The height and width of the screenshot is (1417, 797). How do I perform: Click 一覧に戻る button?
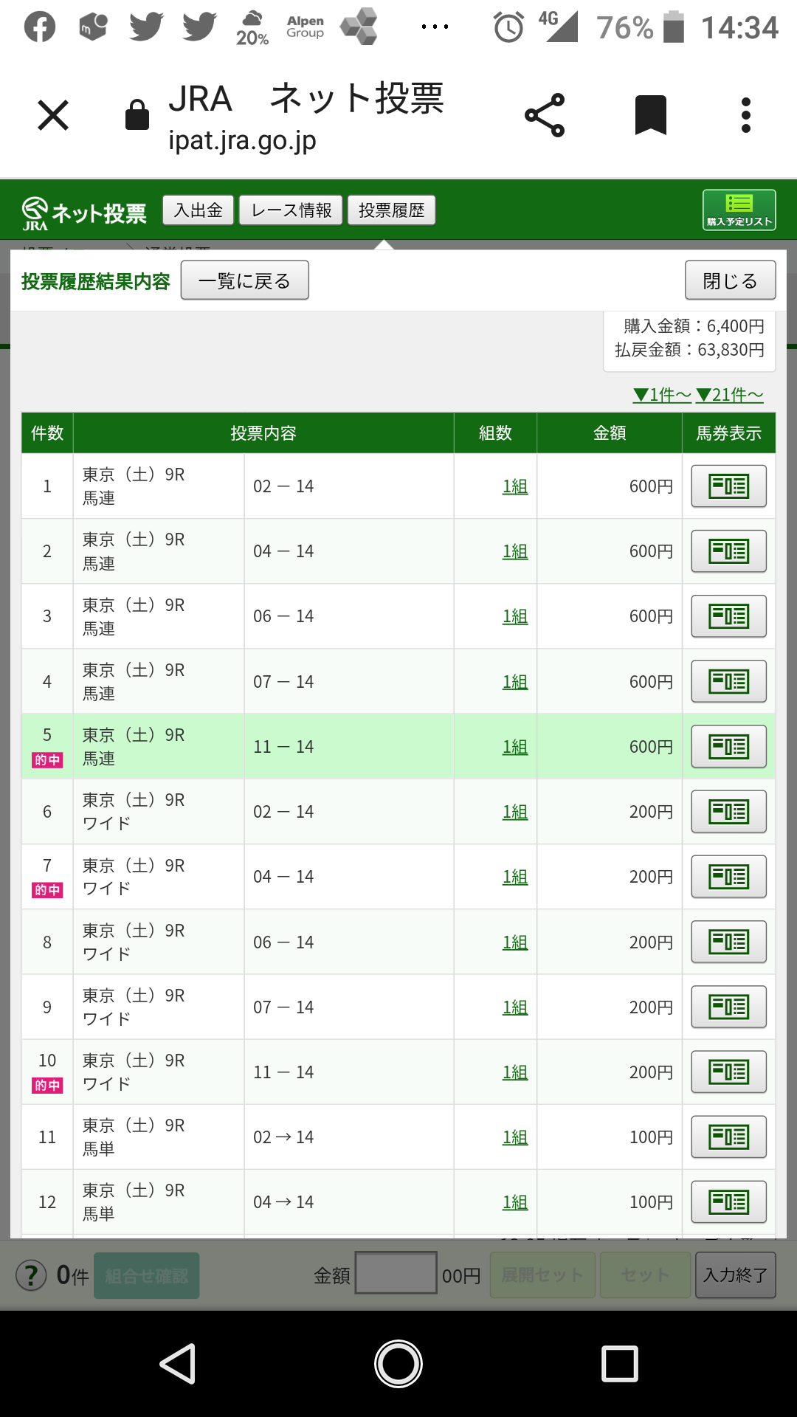[x=244, y=280]
